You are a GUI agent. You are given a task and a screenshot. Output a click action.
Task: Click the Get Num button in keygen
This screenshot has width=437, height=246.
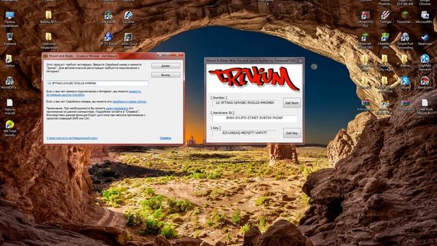(292, 102)
